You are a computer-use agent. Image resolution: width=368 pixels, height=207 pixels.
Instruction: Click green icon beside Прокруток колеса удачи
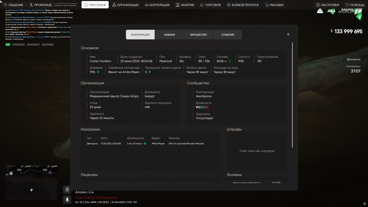coord(149,72)
